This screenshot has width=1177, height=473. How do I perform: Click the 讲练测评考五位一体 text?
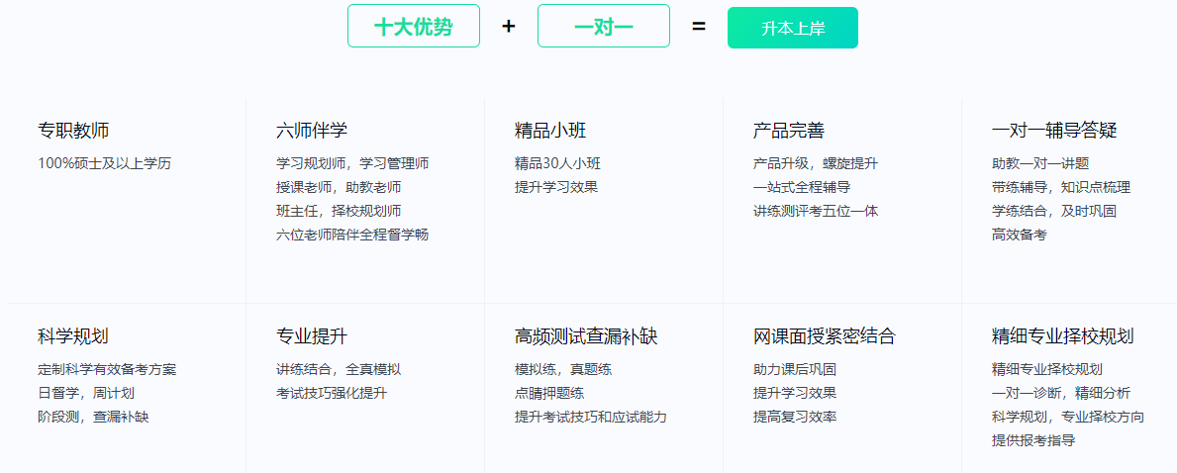[816, 211]
